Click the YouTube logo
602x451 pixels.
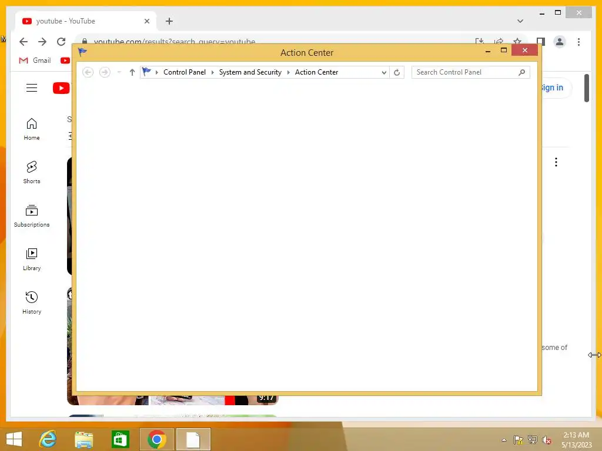coord(61,88)
